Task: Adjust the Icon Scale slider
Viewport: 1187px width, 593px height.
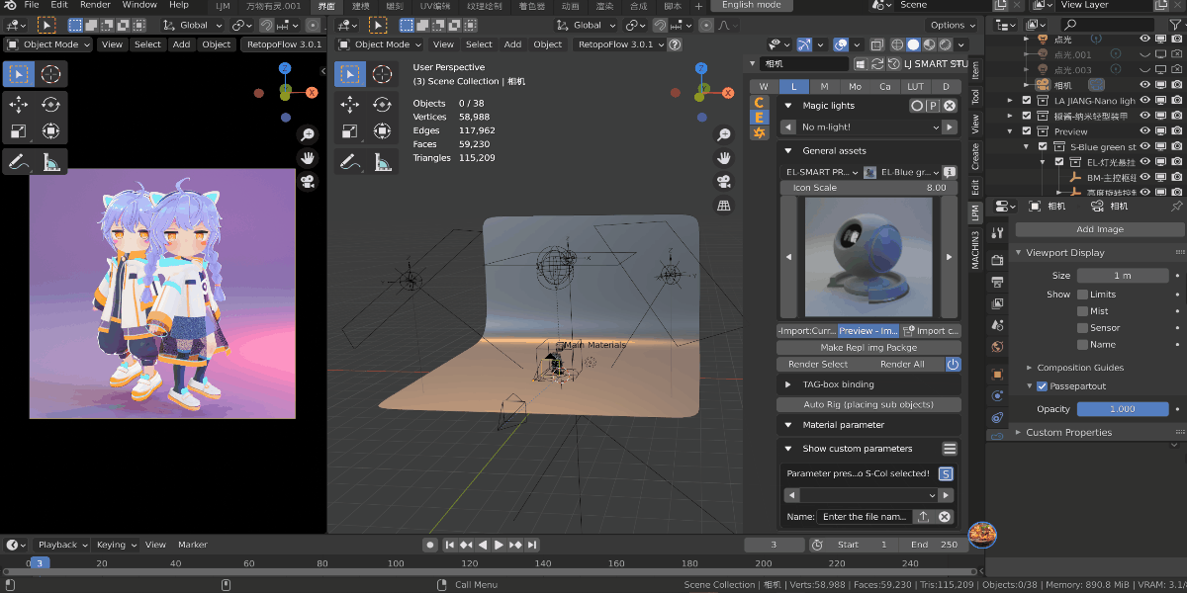Action: point(868,188)
